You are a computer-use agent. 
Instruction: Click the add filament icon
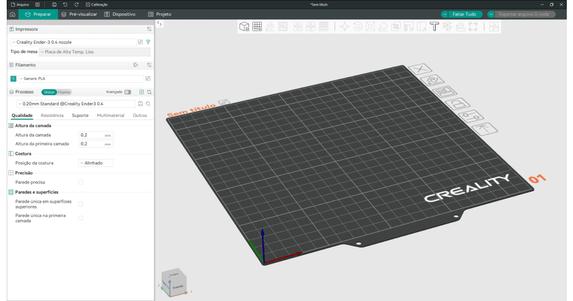[x=136, y=65]
